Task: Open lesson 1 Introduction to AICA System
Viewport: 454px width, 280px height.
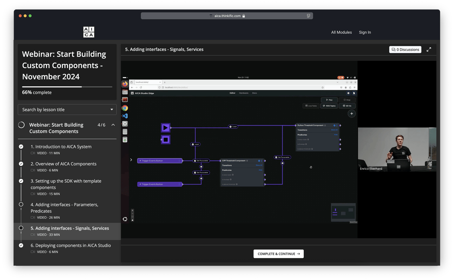Action: (x=61, y=146)
